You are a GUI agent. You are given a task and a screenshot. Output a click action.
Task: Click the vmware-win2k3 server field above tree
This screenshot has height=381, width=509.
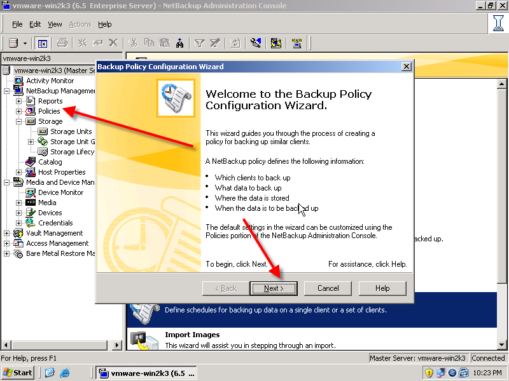click(62, 58)
